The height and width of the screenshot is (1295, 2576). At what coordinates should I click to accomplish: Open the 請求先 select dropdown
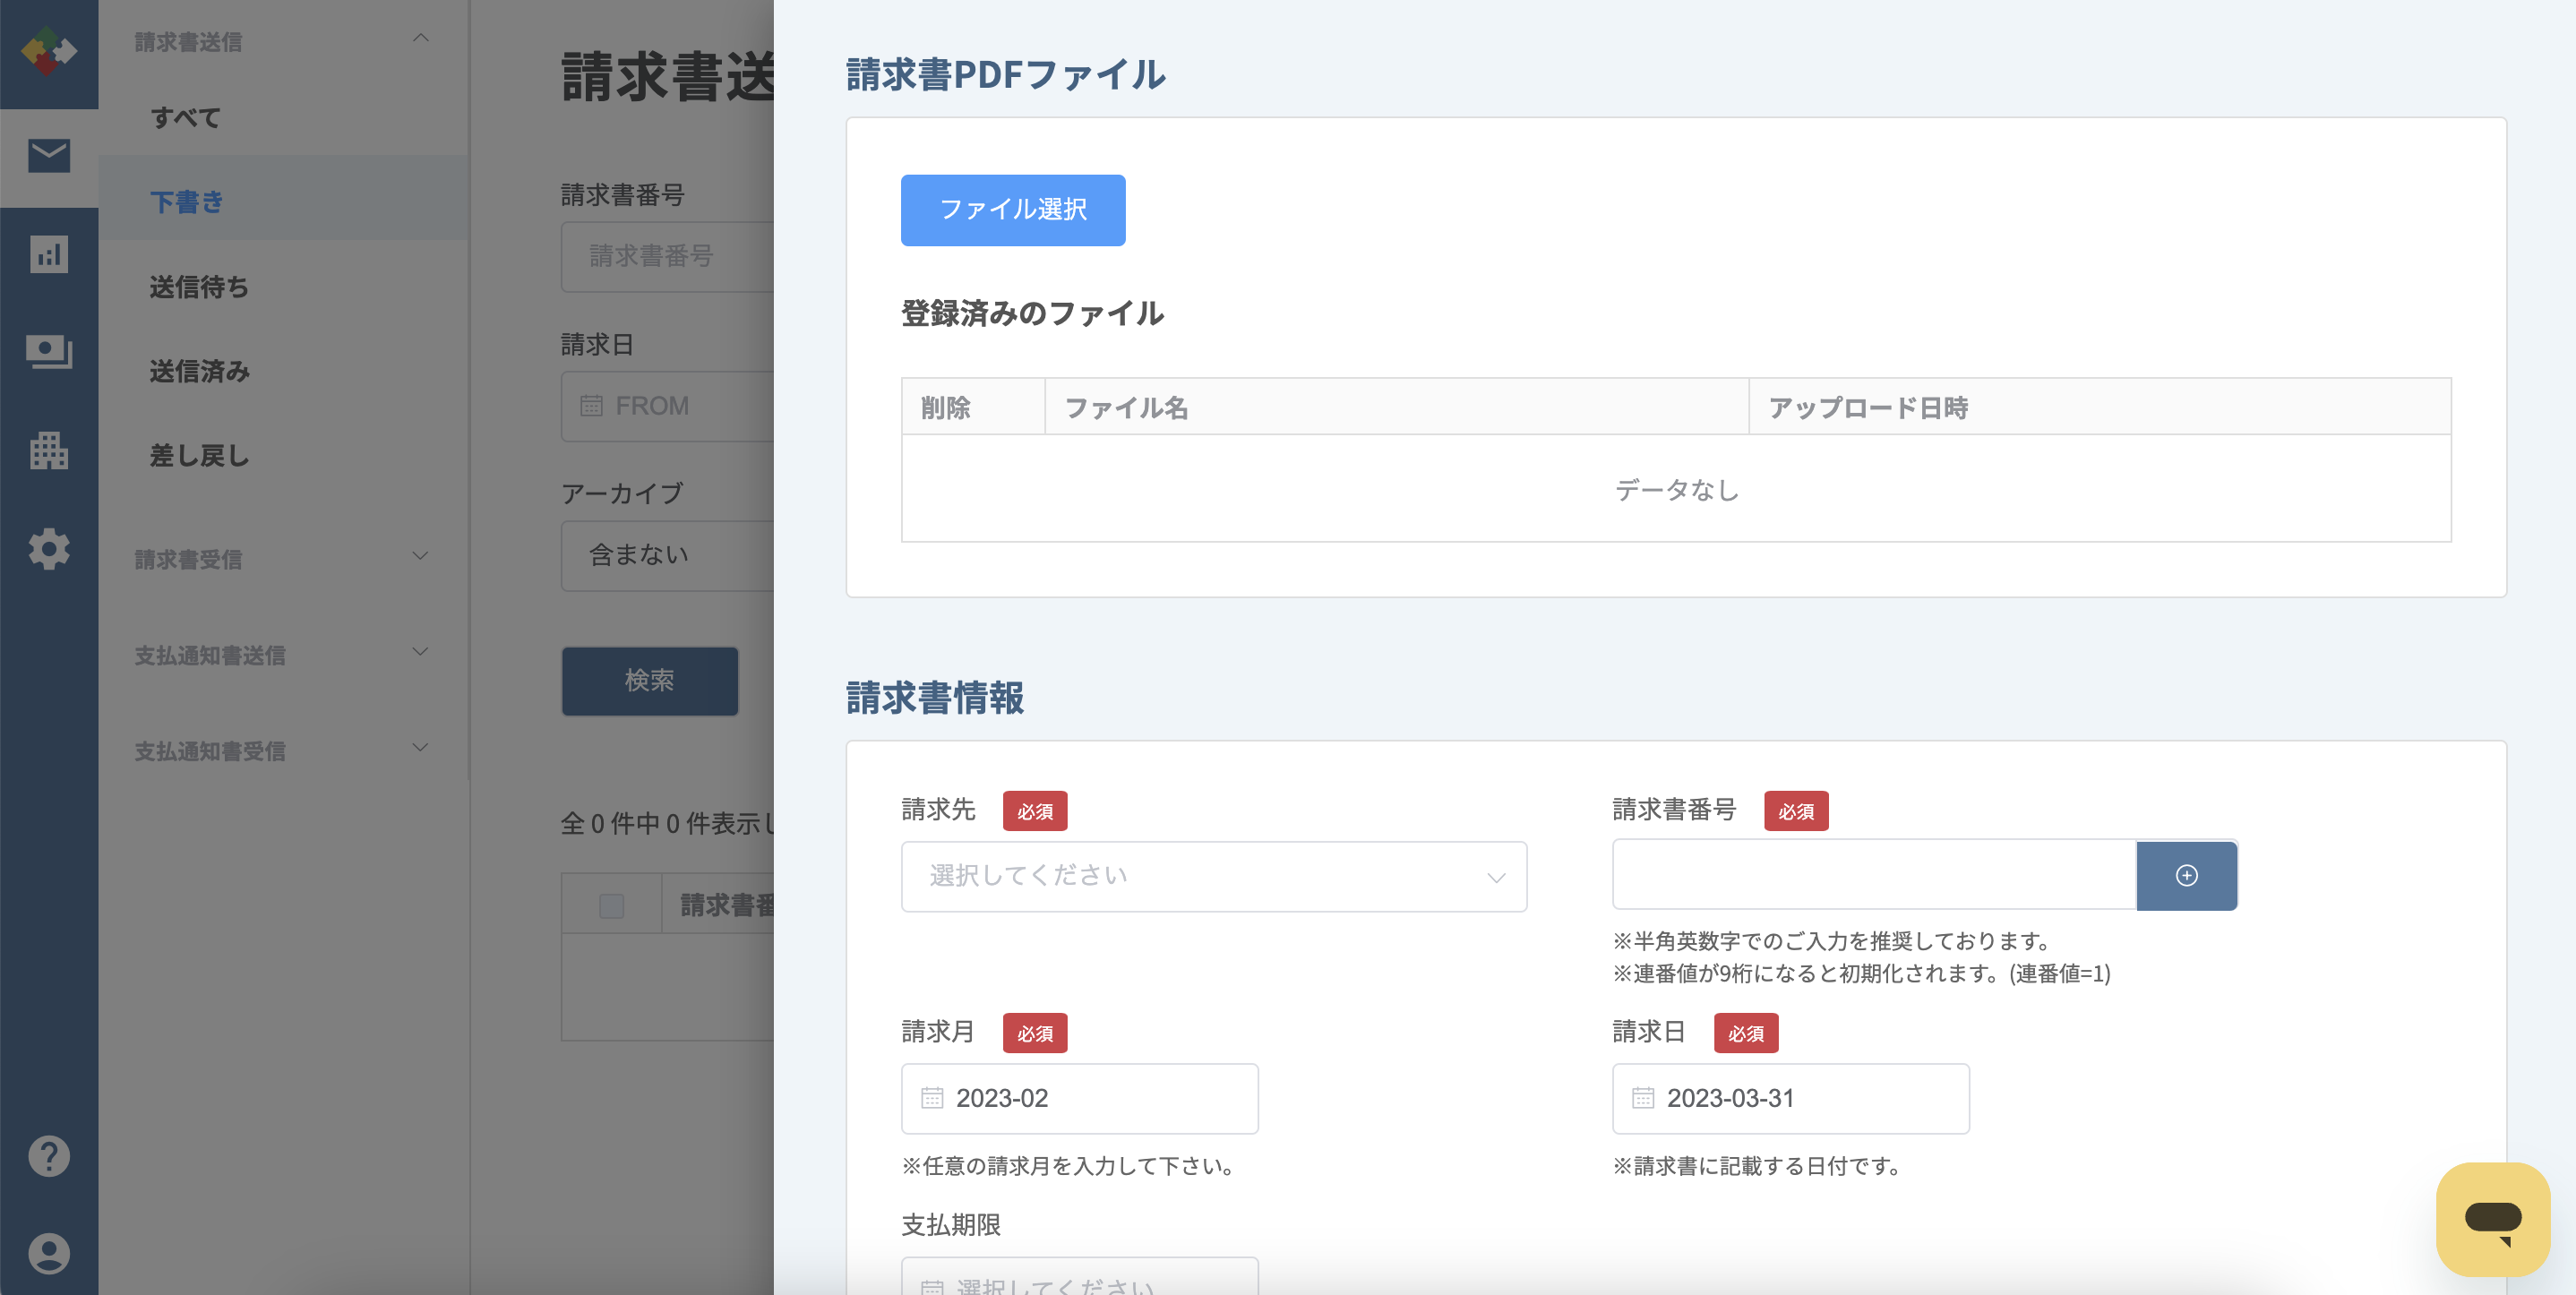[1214, 876]
